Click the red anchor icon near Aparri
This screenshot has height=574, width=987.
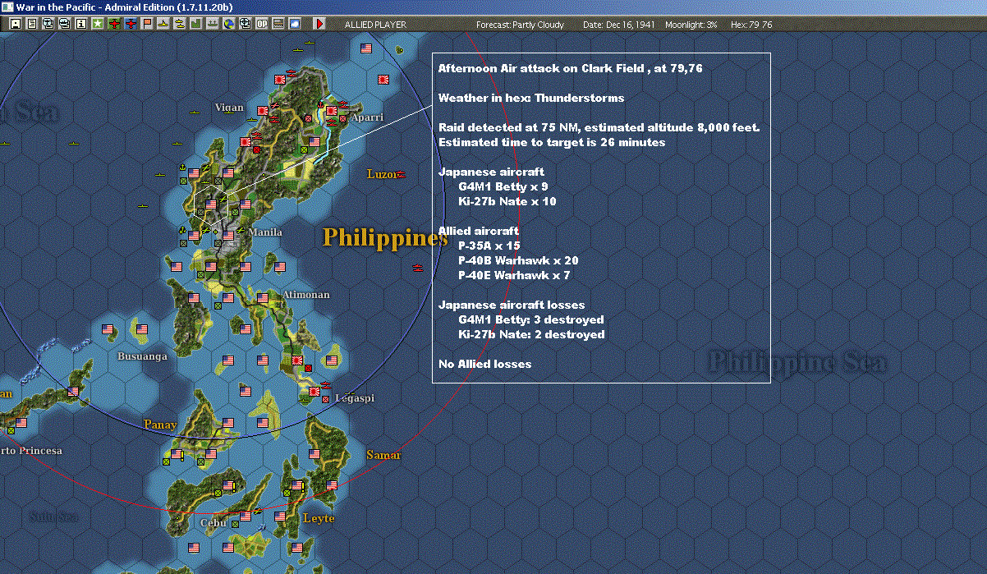(320, 104)
